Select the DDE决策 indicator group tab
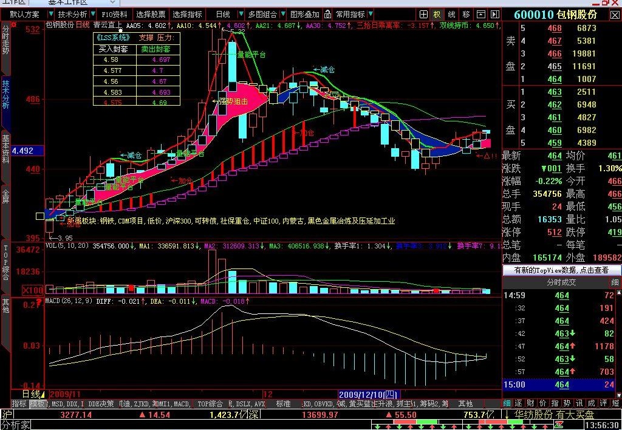Viewport: 622px width, 430px height. pos(101,404)
